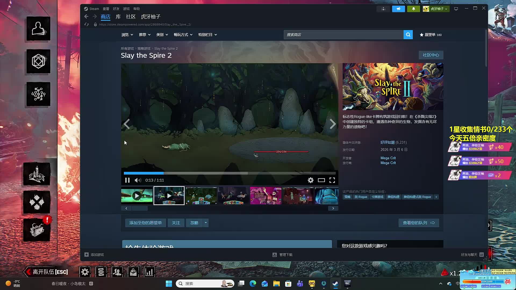The image size is (516, 290).
Task: Show next media with right arrow
Action: tap(332, 124)
